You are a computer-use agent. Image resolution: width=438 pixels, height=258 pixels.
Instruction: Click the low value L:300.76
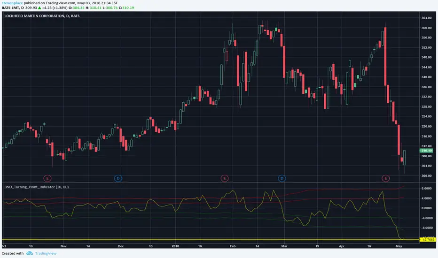point(110,8)
